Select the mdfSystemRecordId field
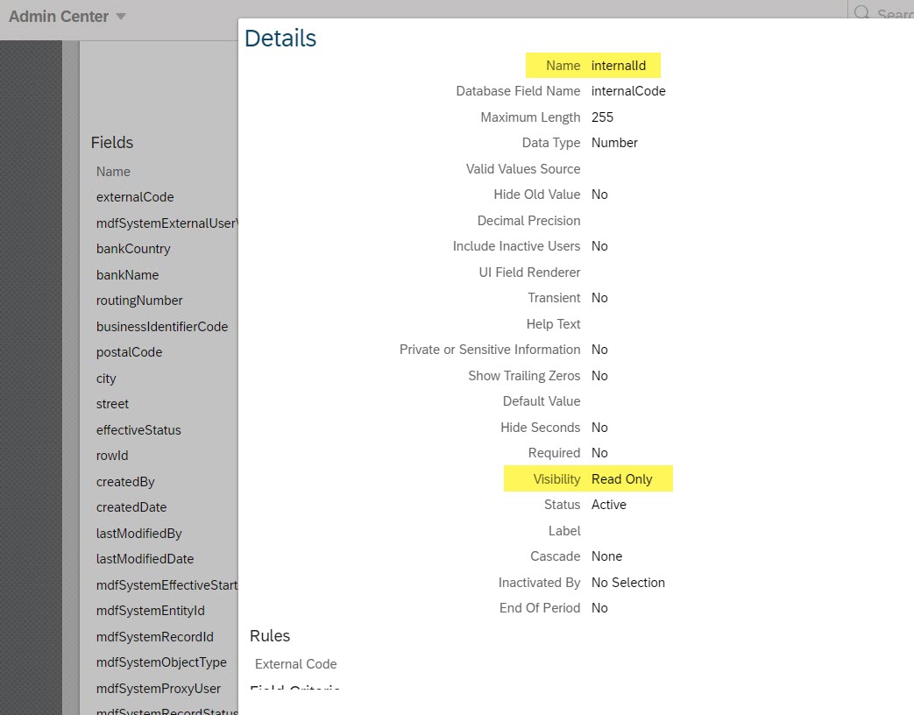 155,636
